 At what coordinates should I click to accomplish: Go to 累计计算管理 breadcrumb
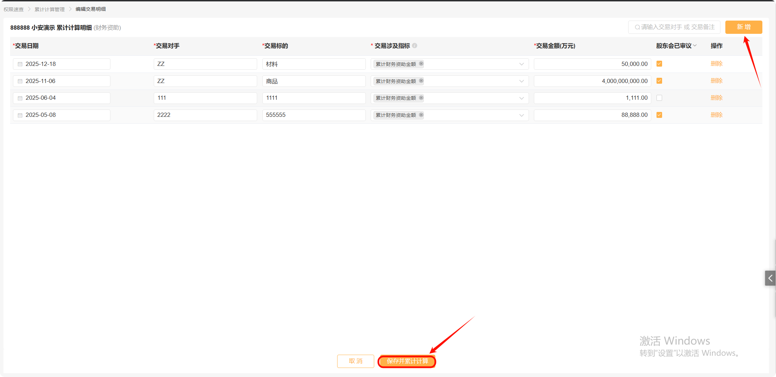coord(50,9)
